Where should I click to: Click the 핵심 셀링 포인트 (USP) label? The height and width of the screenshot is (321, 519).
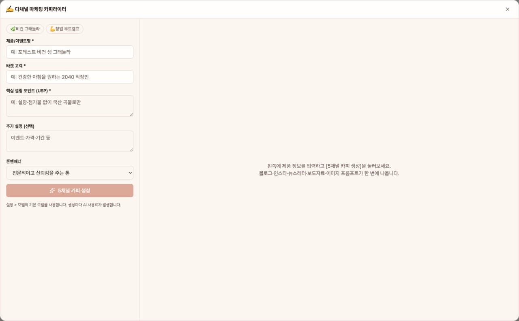pyautogui.click(x=28, y=91)
